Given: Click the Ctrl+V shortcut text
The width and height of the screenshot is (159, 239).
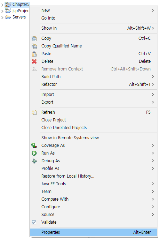Looking at the screenshot, I should (x=144, y=54).
